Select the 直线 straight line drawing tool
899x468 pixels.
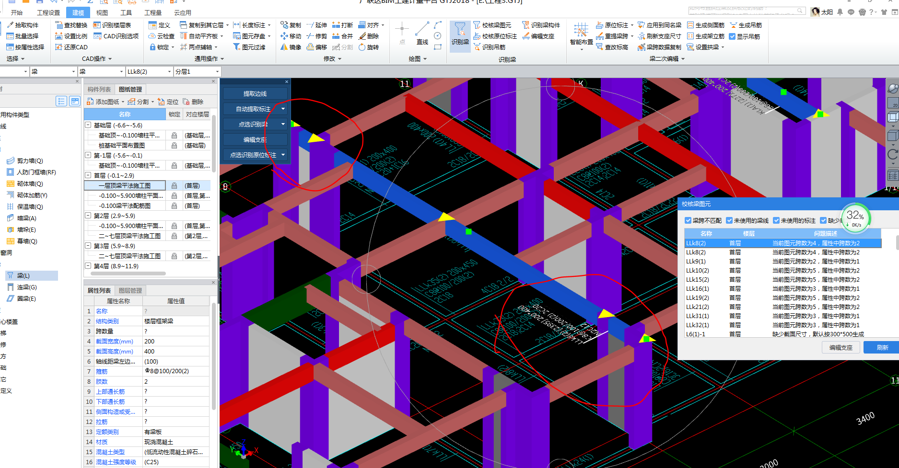[x=422, y=34]
